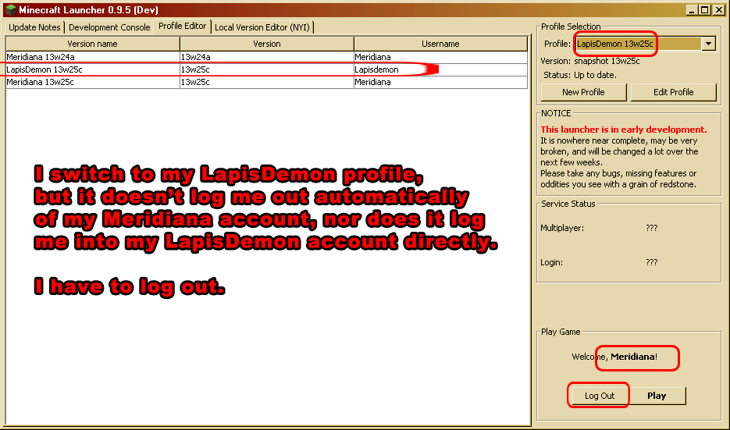Click the Login service status label
The height and width of the screenshot is (430, 730).
[x=552, y=262]
